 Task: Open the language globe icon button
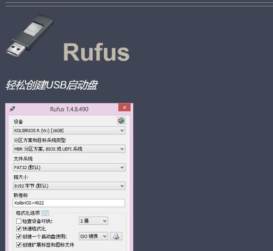[121, 120]
